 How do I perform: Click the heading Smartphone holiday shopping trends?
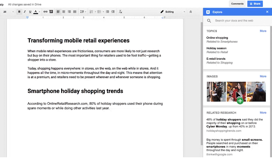75,91
